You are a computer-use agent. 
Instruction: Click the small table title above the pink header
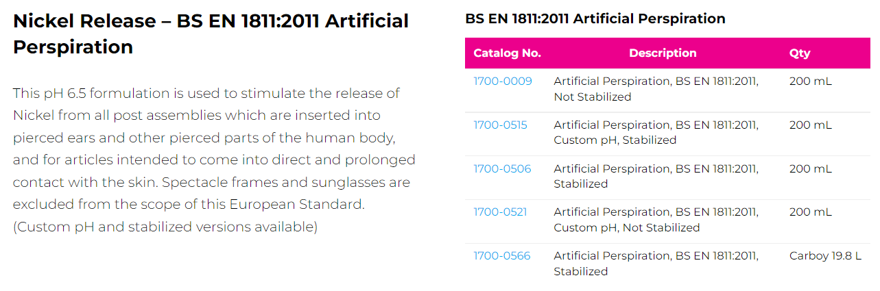point(595,19)
